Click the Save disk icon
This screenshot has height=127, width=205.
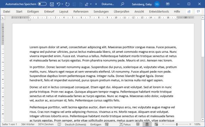pyautogui.click(x=52, y=4)
